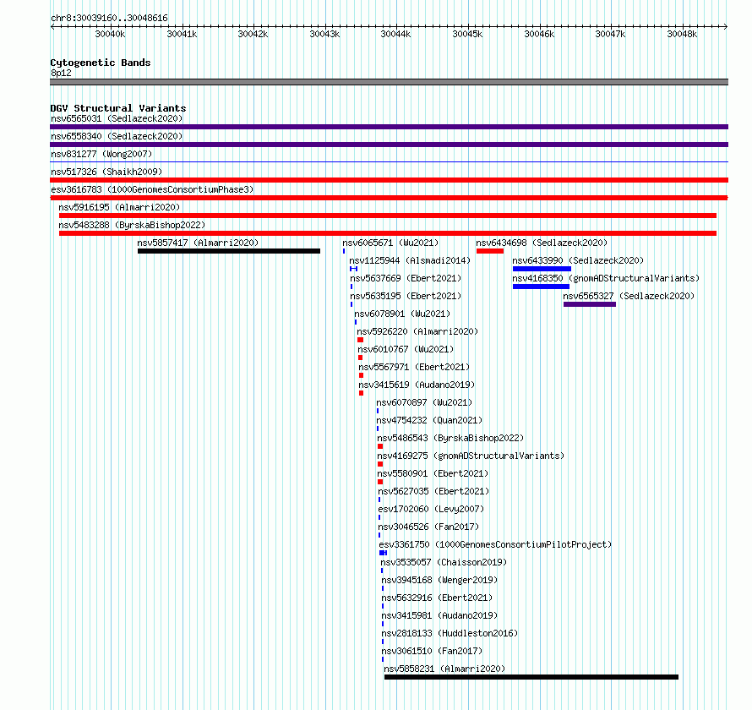The height and width of the screenshot is (710, 752).
Task: Click esv3361750 (1000GenomesConsortiumPilotProject) label
Action: pos(495,544)
